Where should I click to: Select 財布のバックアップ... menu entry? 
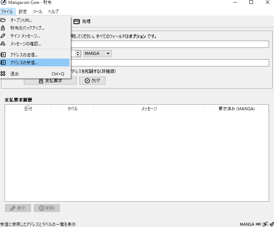click(35, 28)
